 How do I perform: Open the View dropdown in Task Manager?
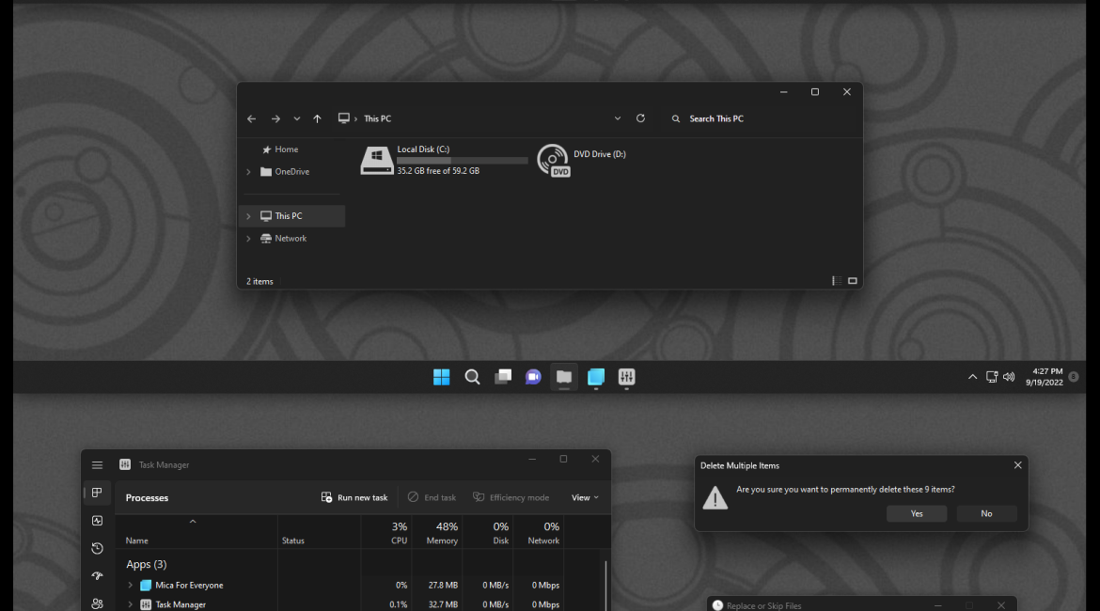584,497
